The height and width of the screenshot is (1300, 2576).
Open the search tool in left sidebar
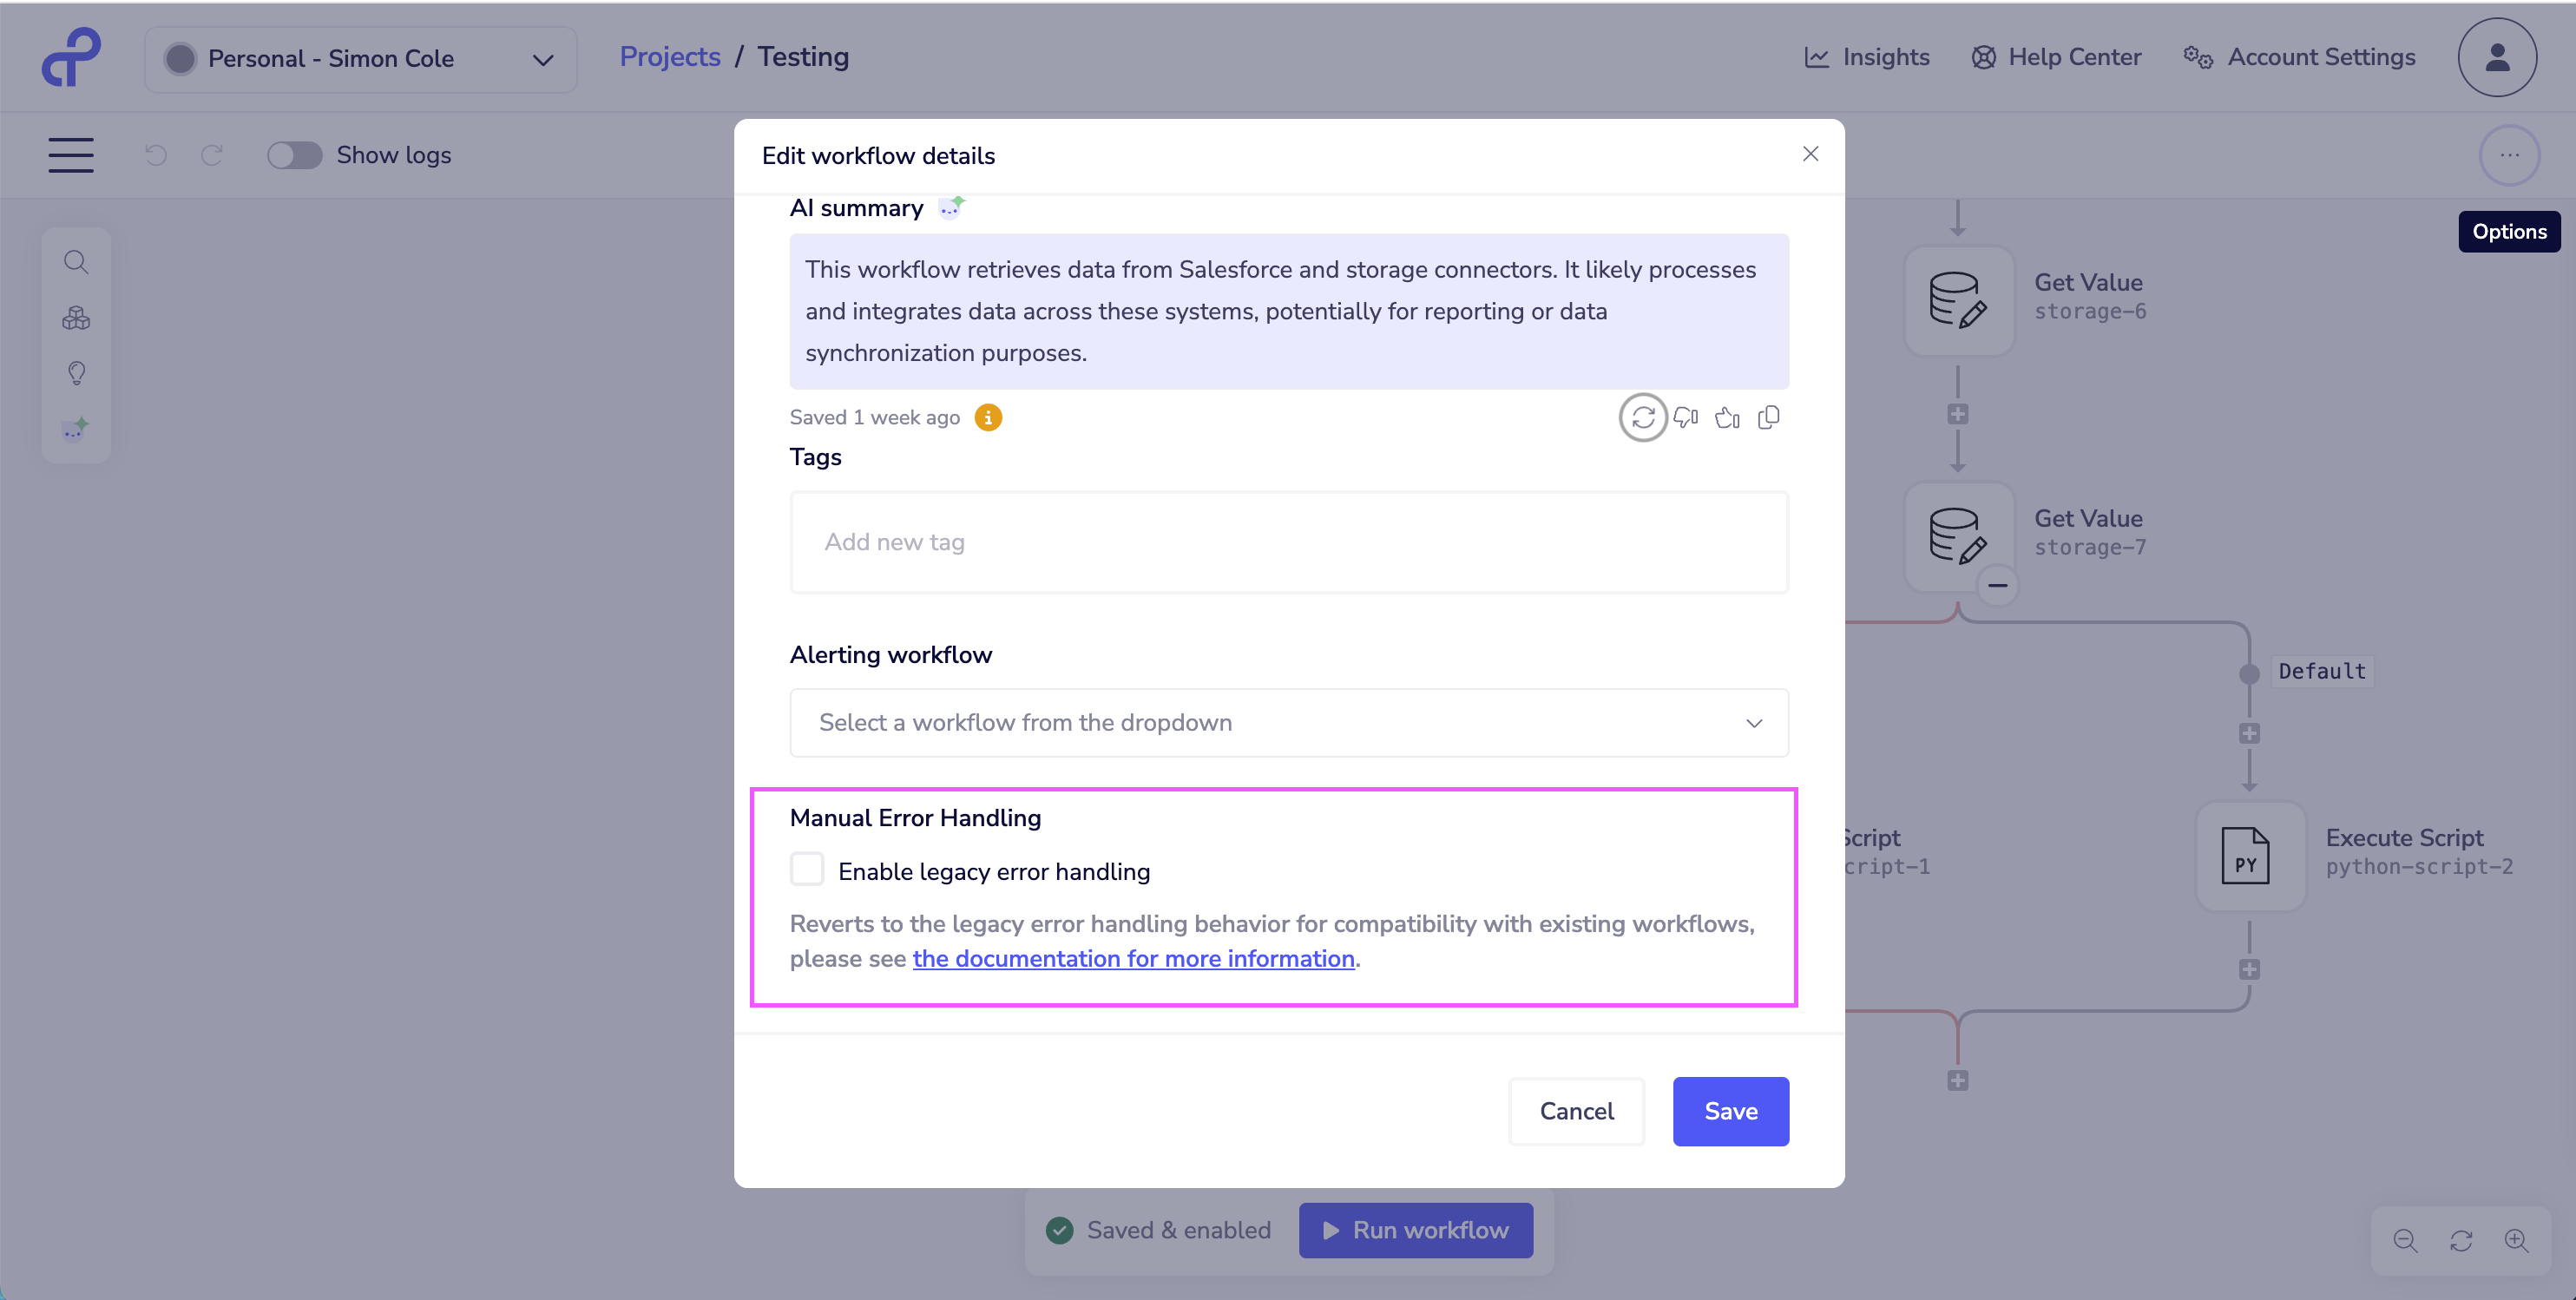click(x=76, y=262)
